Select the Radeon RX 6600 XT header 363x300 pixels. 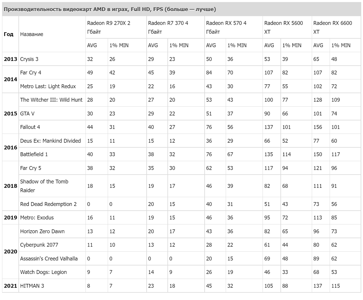333,27
